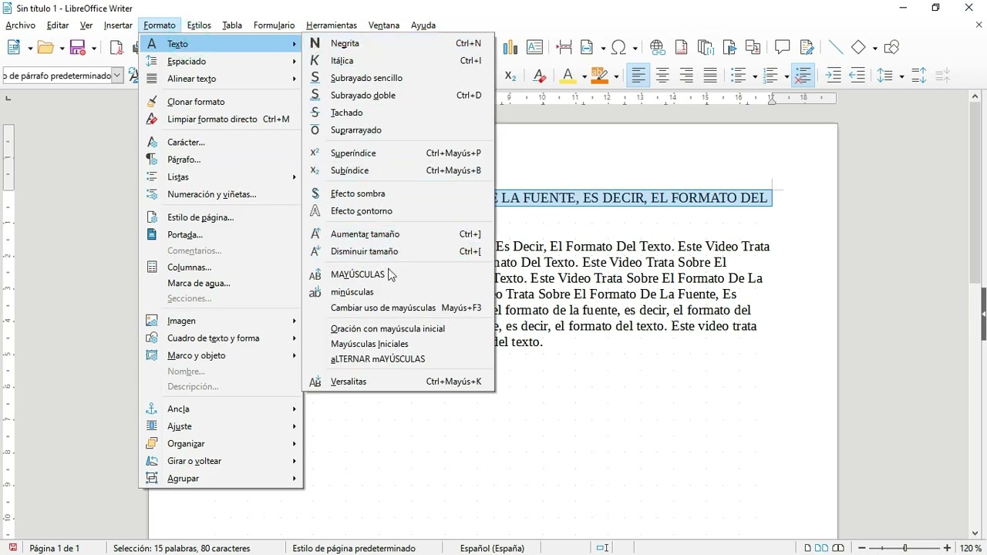Expand New document dropdown arrow

(30, 48)
